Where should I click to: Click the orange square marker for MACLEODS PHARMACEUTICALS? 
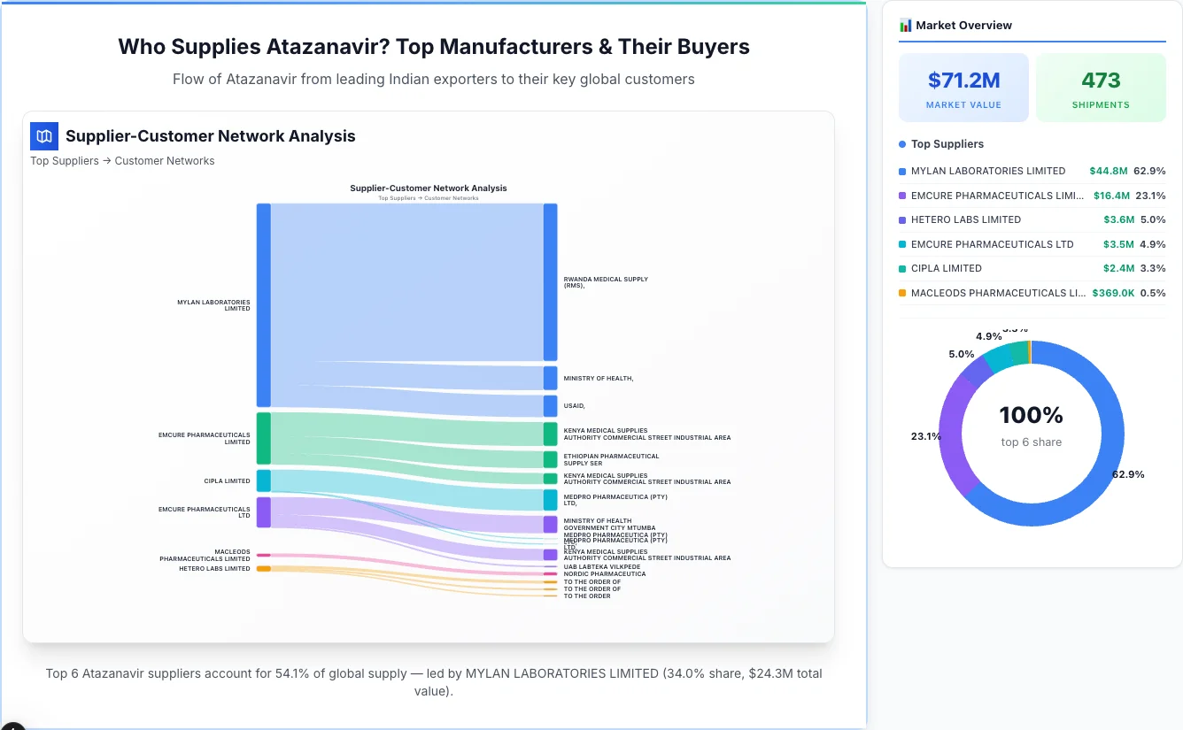[904, 293]
